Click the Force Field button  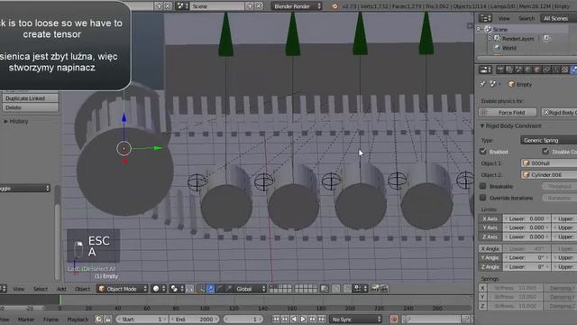(508, 112)
